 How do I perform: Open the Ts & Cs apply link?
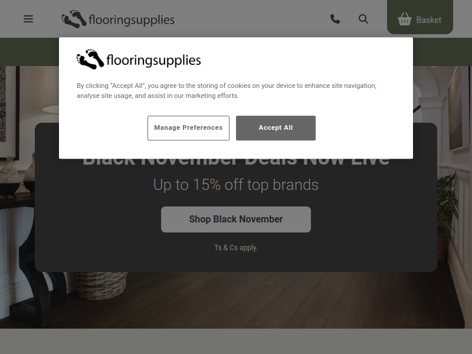tap(236, 248)
